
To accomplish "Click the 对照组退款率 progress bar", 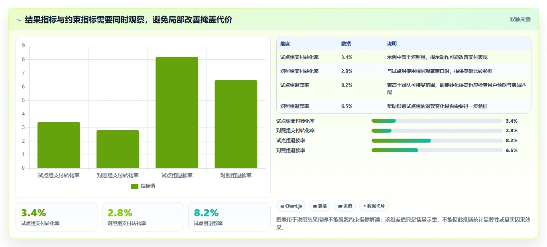I will tap(437, 150).
